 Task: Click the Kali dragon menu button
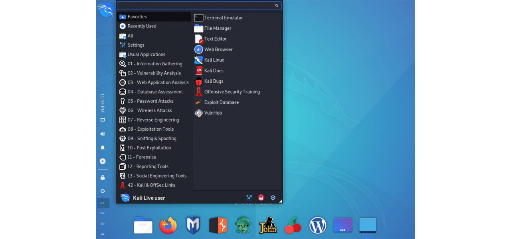click(x=105, y=10)
